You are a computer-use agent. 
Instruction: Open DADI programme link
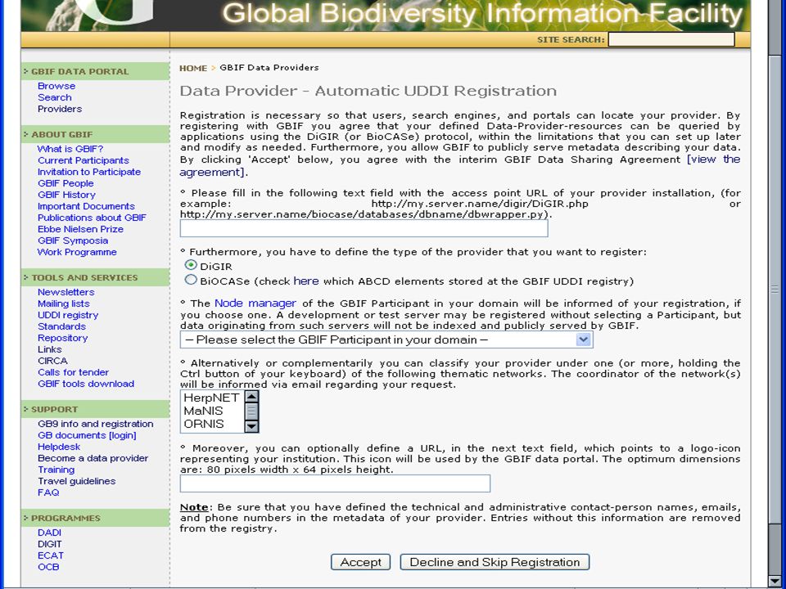click(49, 533)
